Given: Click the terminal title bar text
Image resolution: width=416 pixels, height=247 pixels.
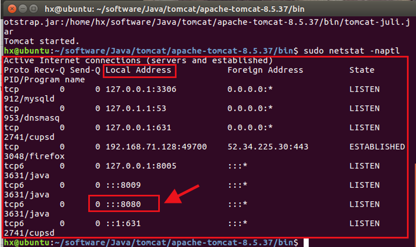Looking at the screenshot, I should (174, 9).
